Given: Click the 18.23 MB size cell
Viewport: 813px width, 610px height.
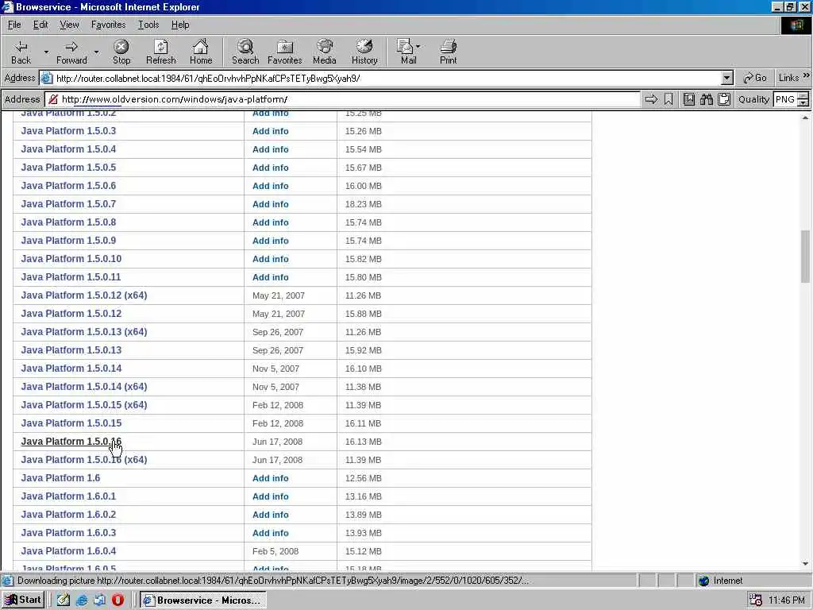Looking at the screenshot, I should (363, 204).
